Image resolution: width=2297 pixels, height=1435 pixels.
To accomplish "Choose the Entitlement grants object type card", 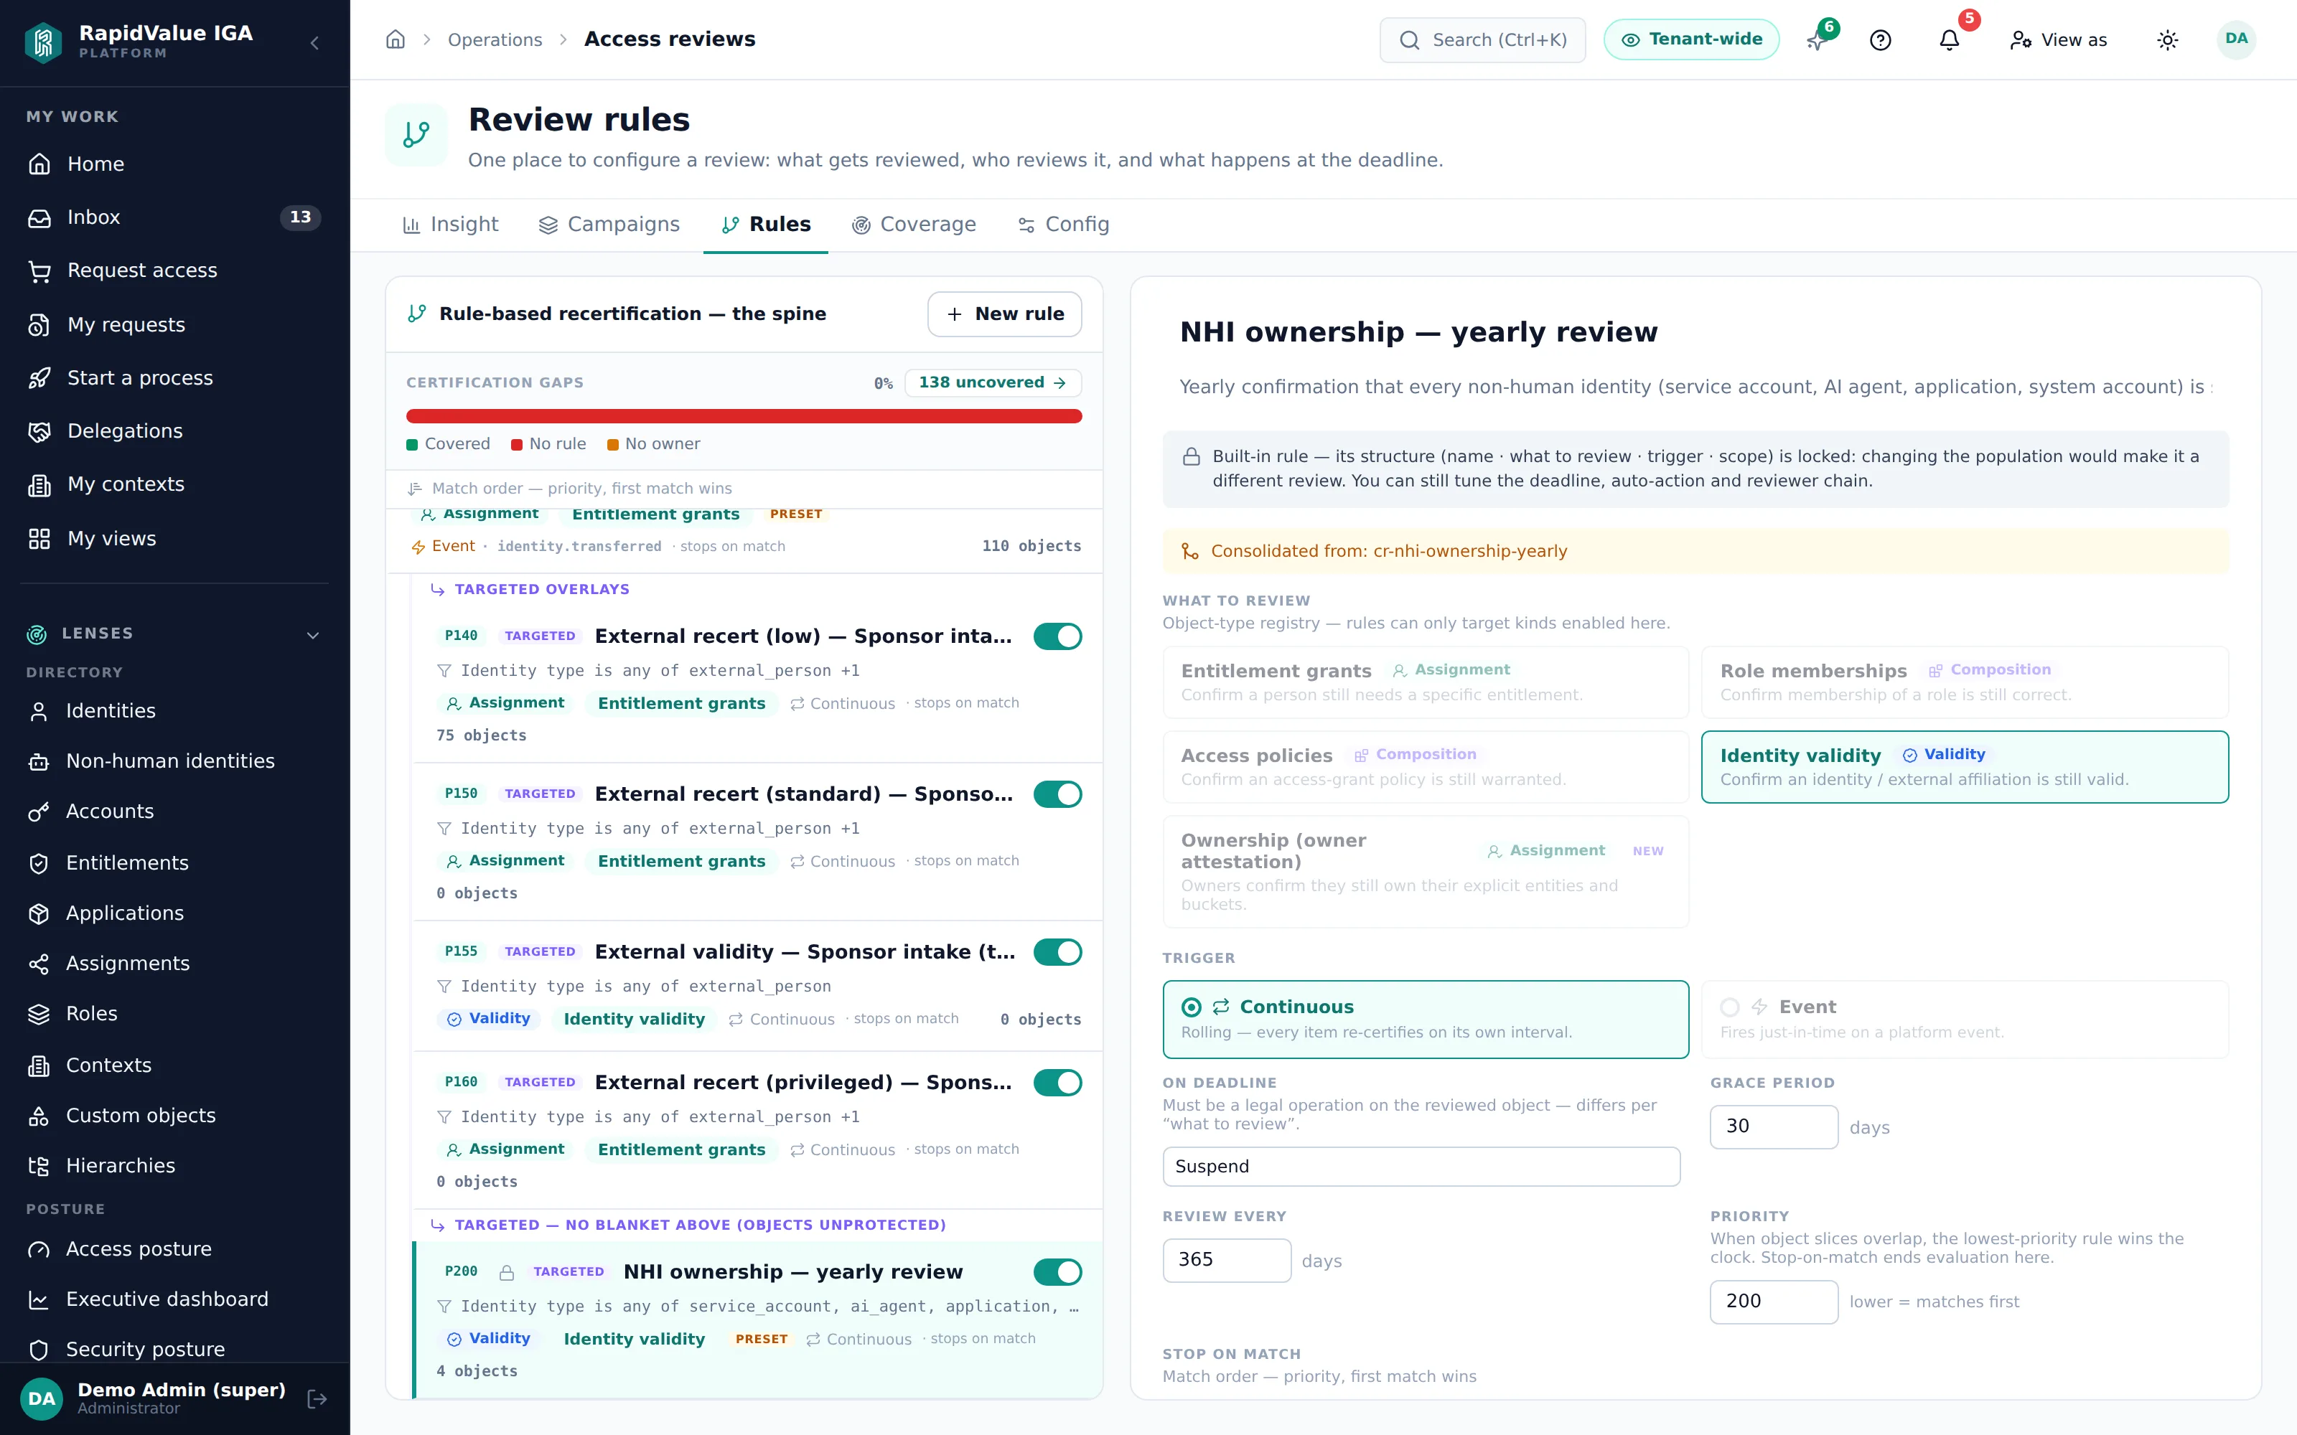I will coord(1425,682).
